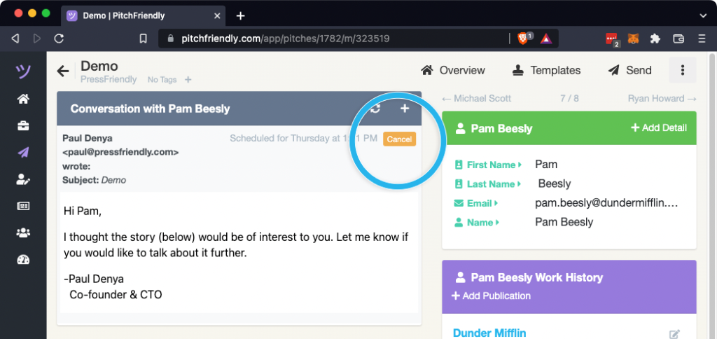Screen dimensions: 717x339
Task: Click the Co-founder & CTO signature line
Action: tap(116, 295)
